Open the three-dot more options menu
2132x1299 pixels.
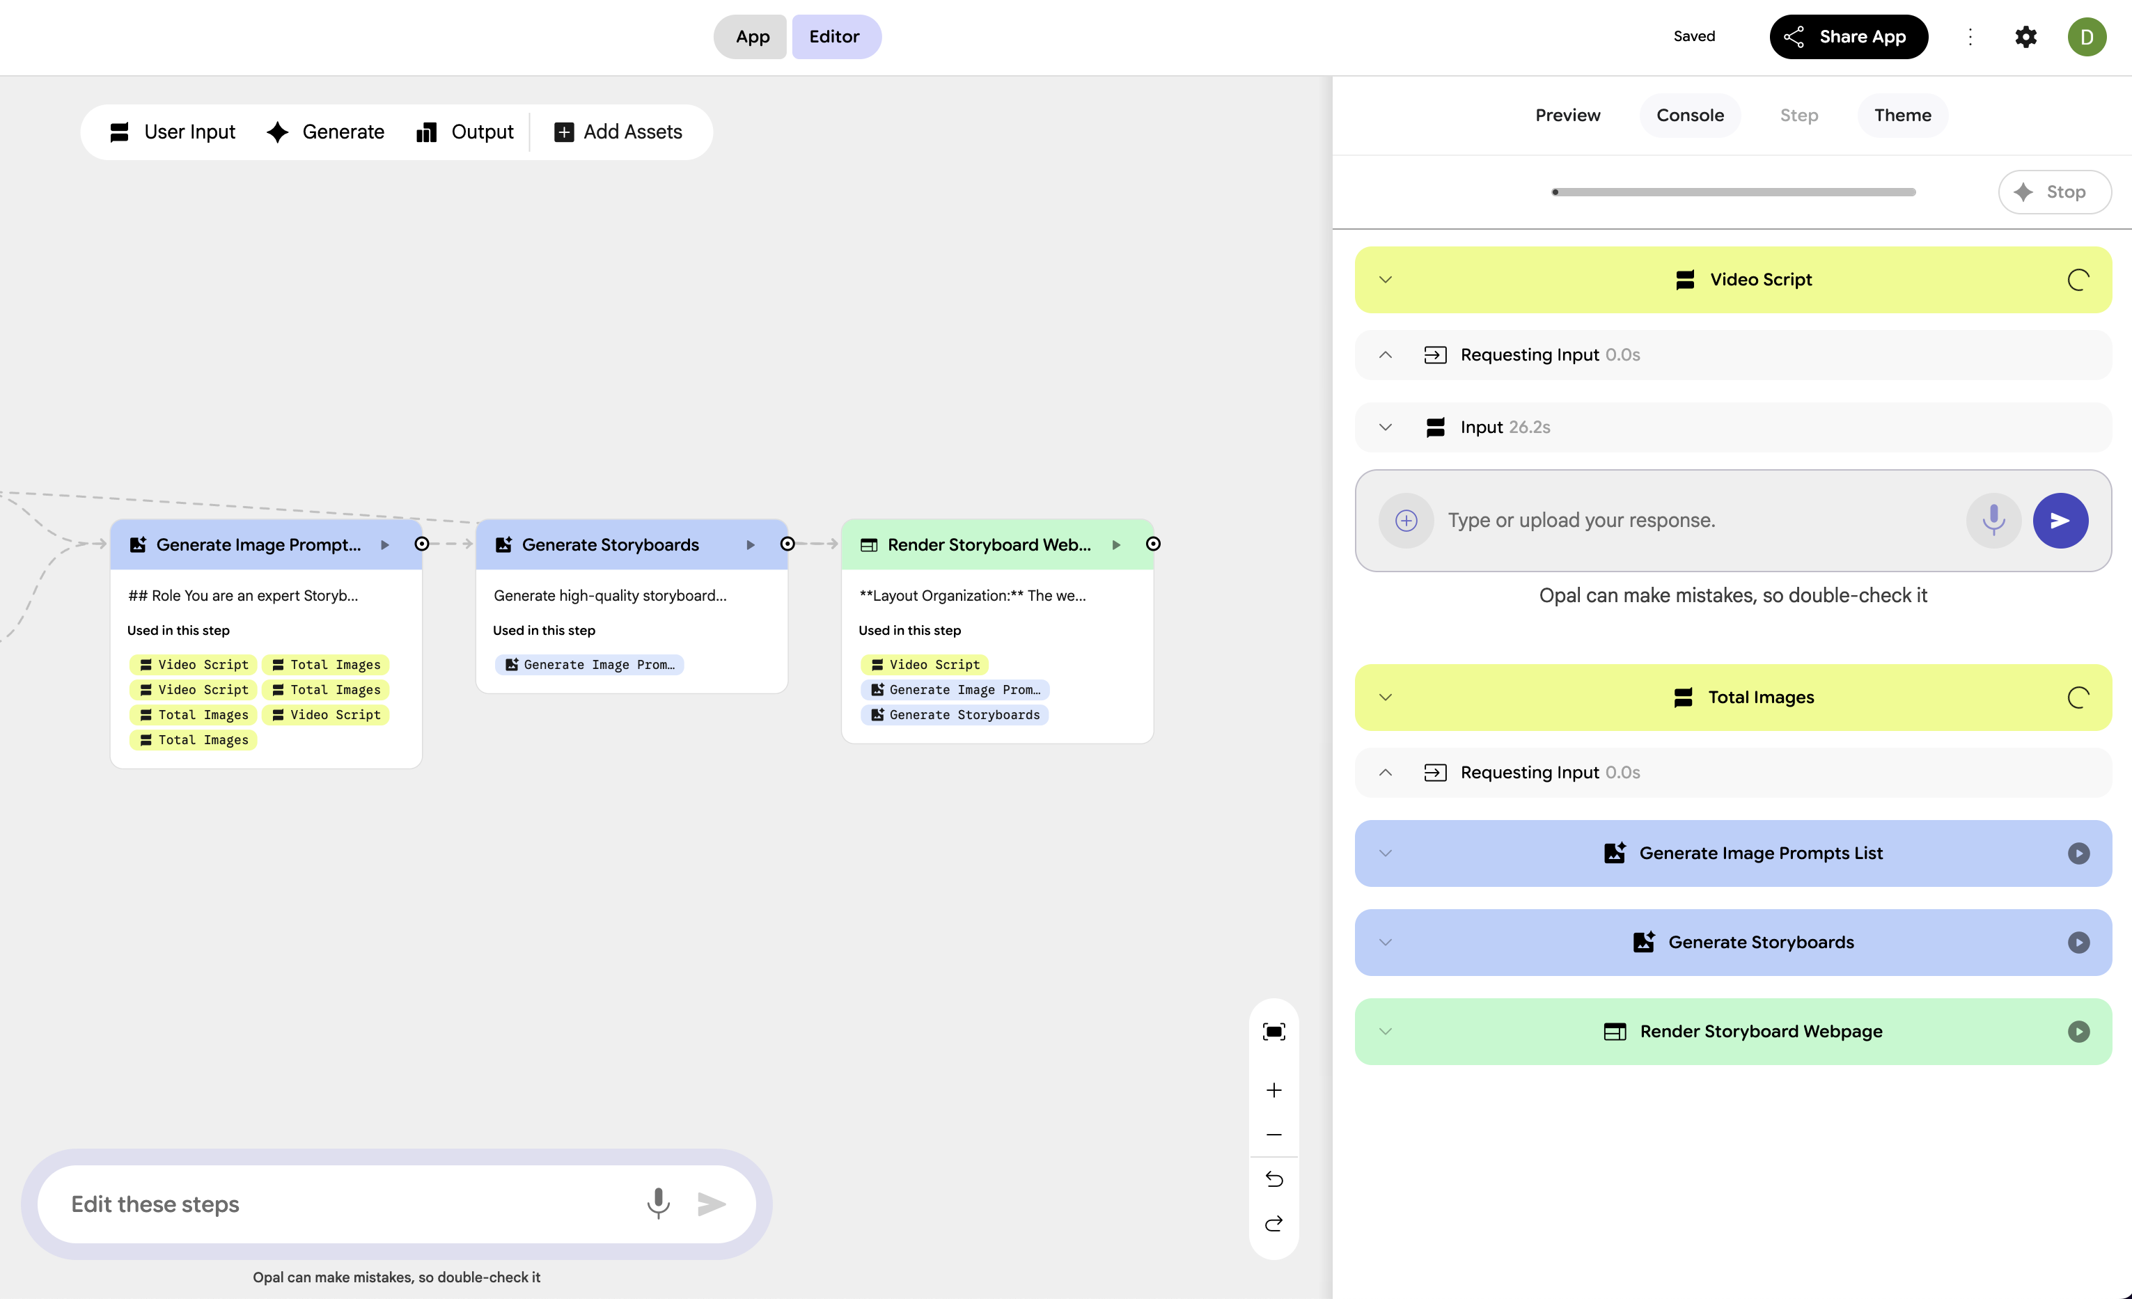(1970, 36)
